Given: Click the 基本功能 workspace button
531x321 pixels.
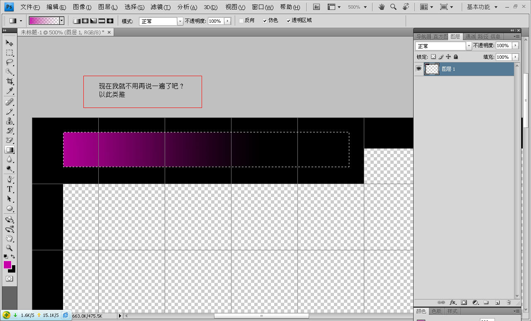Looking at the screenshot, I should pyautogui.click(x=482, y=7).
